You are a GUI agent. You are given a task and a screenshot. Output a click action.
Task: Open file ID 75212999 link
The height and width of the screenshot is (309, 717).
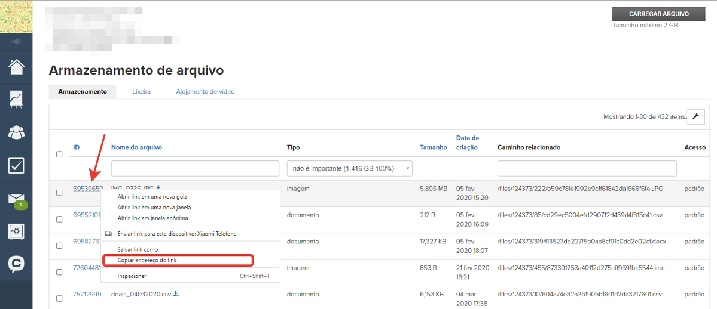(87, 294)
